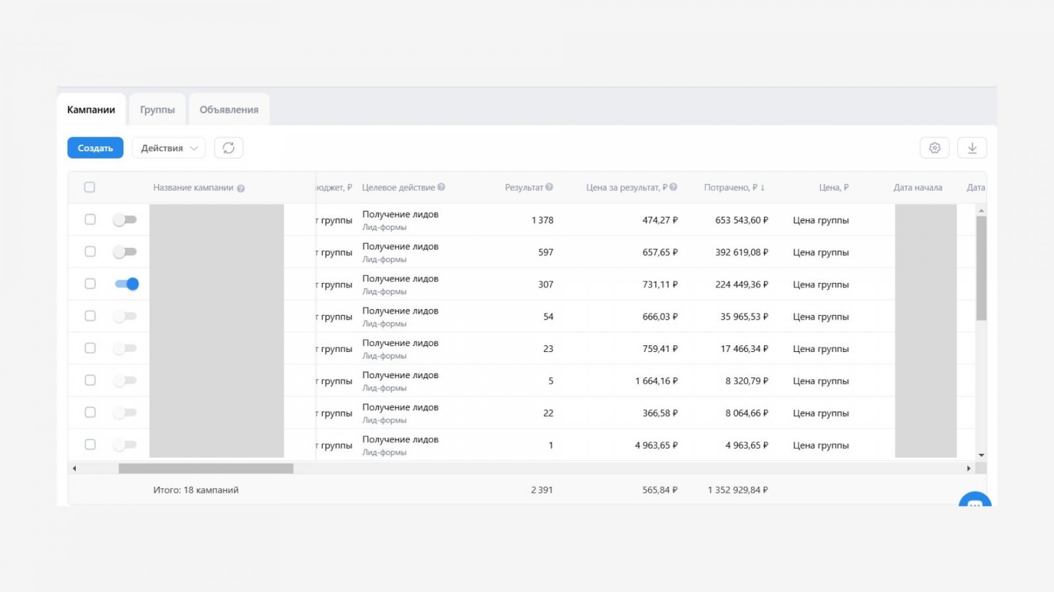
Task: Click the horizontal scrollbar thumb
Action: point(206,468)
